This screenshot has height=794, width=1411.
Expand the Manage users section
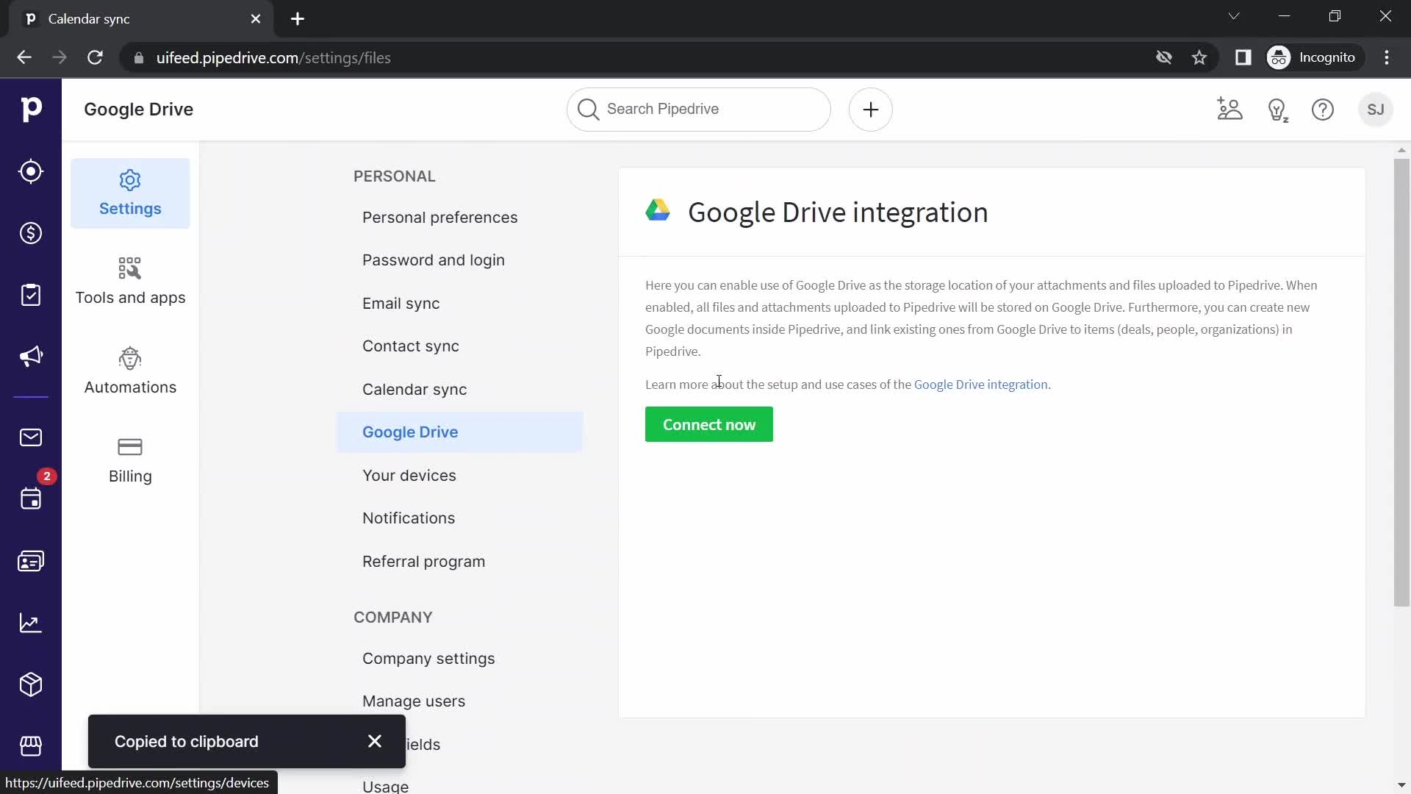(414, 701)
